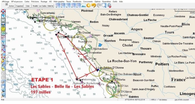
Task: Click the blue lake shape near Nantes
Action: click(100, 45)
